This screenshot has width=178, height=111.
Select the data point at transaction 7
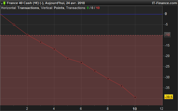pyautogui.click(x=95, y=71)
